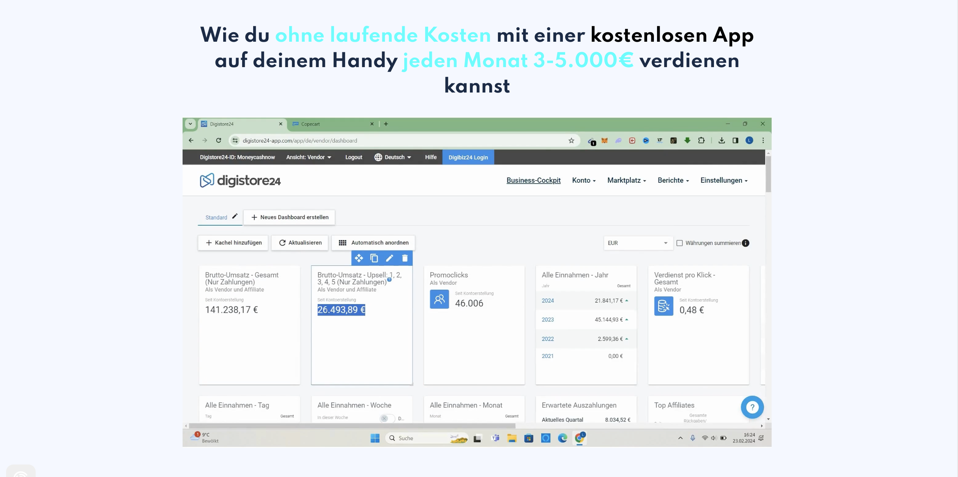Click the blue help question mark bubble

point(752,407)
